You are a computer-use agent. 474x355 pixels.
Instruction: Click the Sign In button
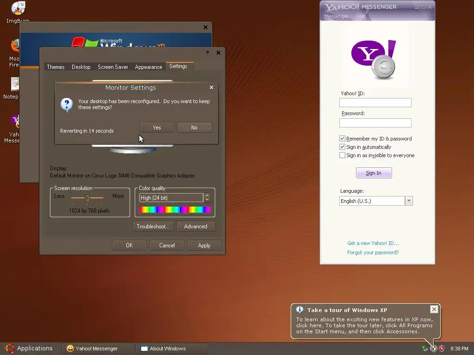tap(374, 173)
